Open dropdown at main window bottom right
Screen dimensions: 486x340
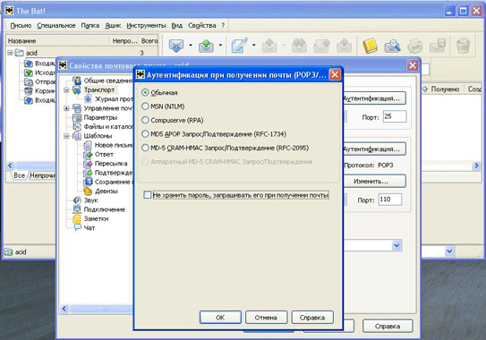coord(449,251)
